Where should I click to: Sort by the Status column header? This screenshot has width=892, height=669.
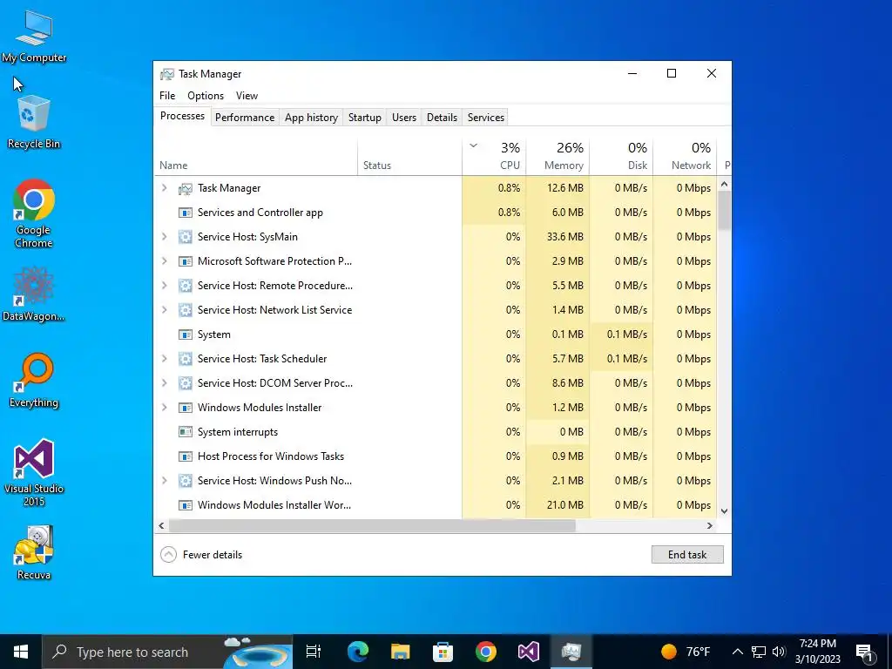tap(410, 156)
